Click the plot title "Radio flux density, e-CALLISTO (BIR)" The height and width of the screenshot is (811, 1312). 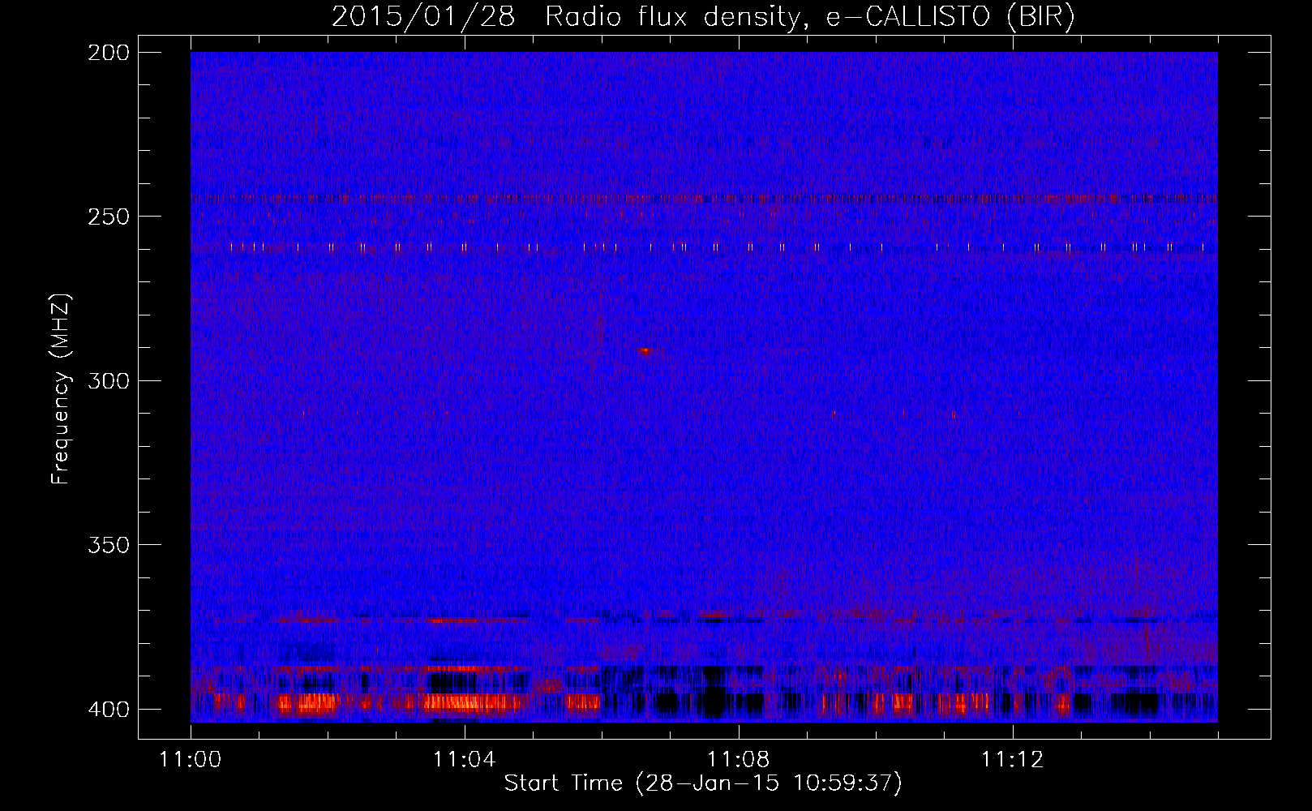coord(809,16)
